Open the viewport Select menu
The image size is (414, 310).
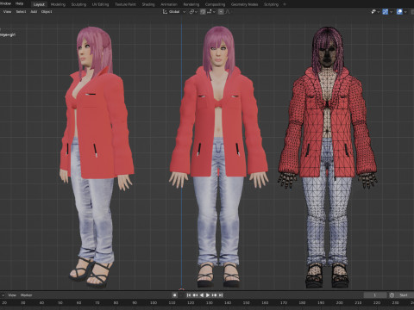pos(21,12)
